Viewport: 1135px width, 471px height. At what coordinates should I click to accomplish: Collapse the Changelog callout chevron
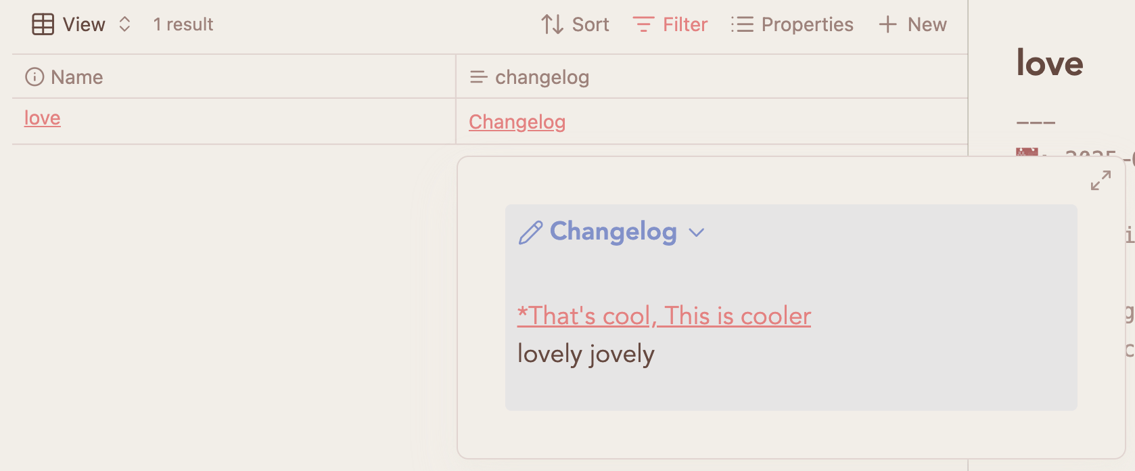697,233
